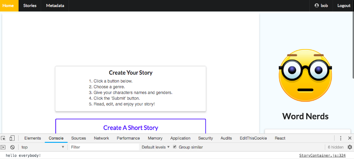Switch to the Console tab
Image resolution: width=354 pixels, height=160 pixels.
pos(56,138)
